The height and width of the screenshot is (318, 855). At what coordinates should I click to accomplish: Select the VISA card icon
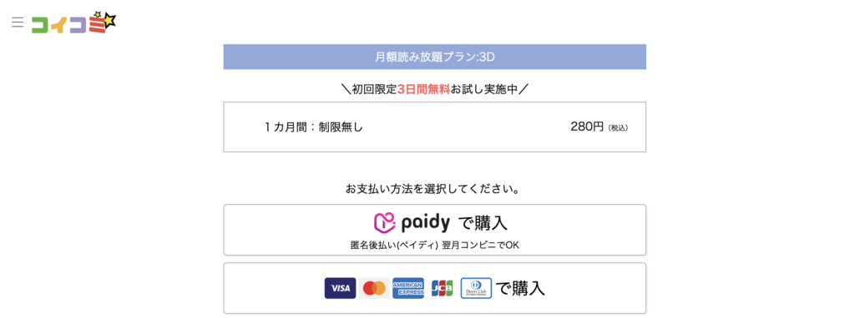coord(341,289)
